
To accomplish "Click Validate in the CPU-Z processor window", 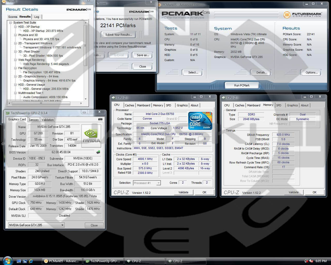I will pos(183,192).
